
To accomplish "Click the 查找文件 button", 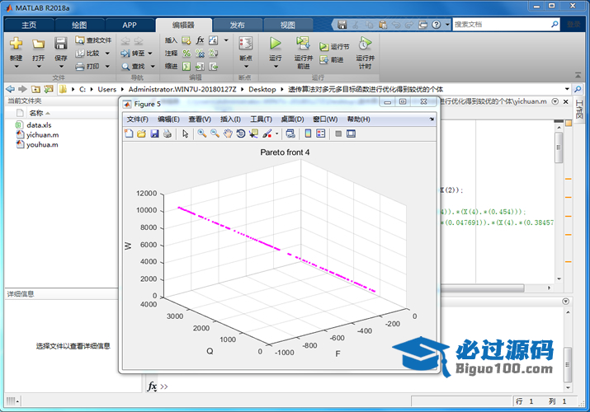I will 92,40.
